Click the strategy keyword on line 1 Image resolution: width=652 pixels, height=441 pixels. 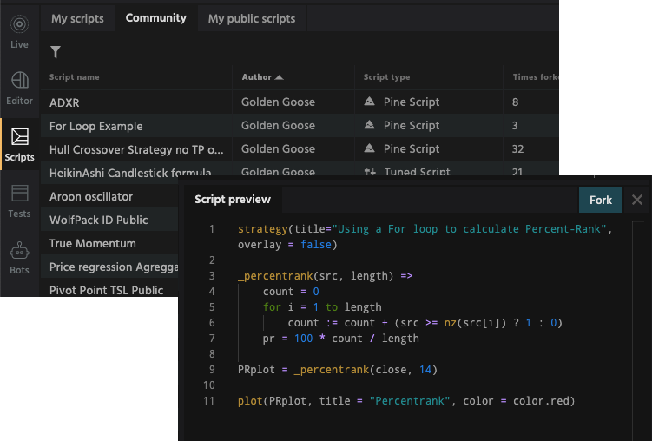click(x=262, y=229)
